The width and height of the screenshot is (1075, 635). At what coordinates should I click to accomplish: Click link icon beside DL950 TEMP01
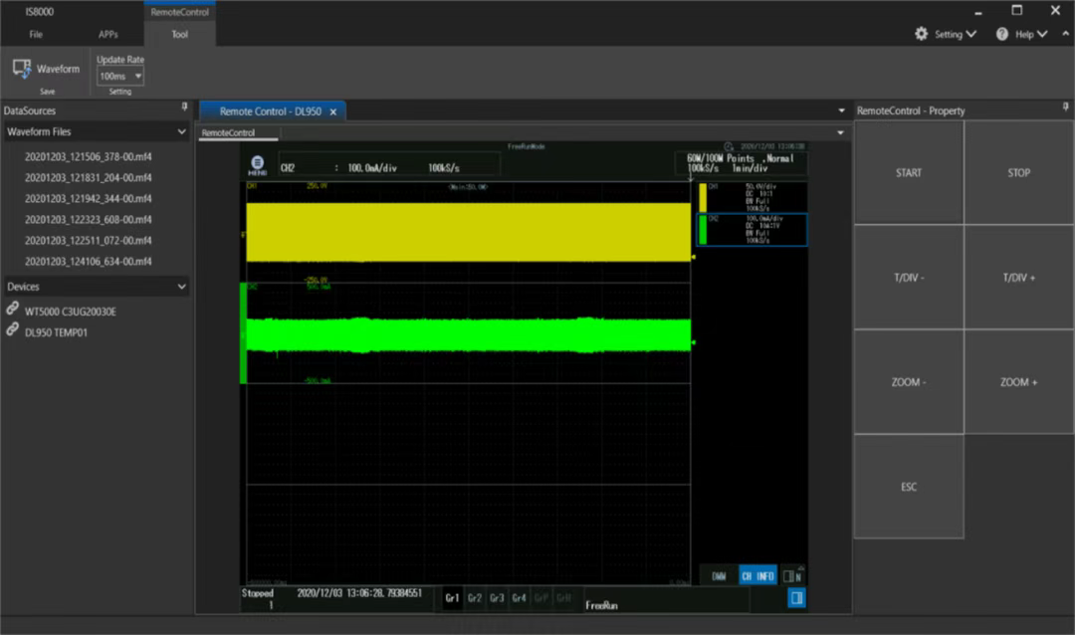pyautogui.click(x=12, y=329)
